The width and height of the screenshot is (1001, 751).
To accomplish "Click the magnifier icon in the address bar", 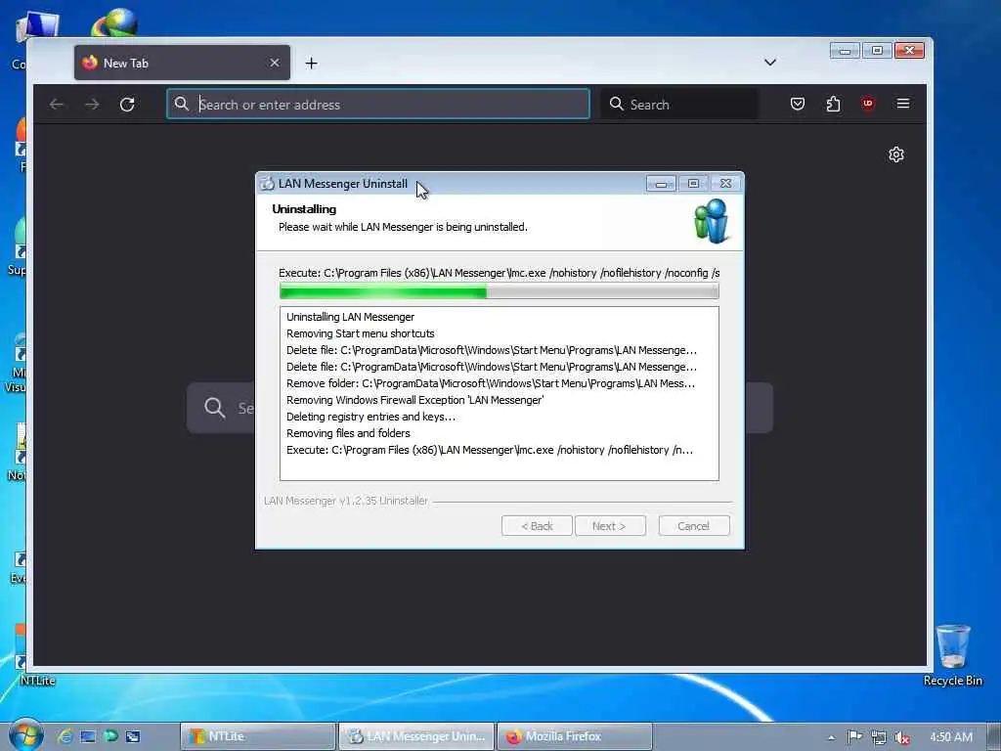I will click(182, 104).
